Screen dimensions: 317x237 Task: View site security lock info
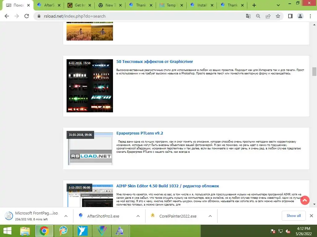point(39,16)
